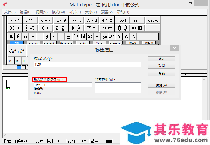Click the 样式: 数学(M) status bar entry
This screenshot has width=210, height=145.
click(18, 141)
